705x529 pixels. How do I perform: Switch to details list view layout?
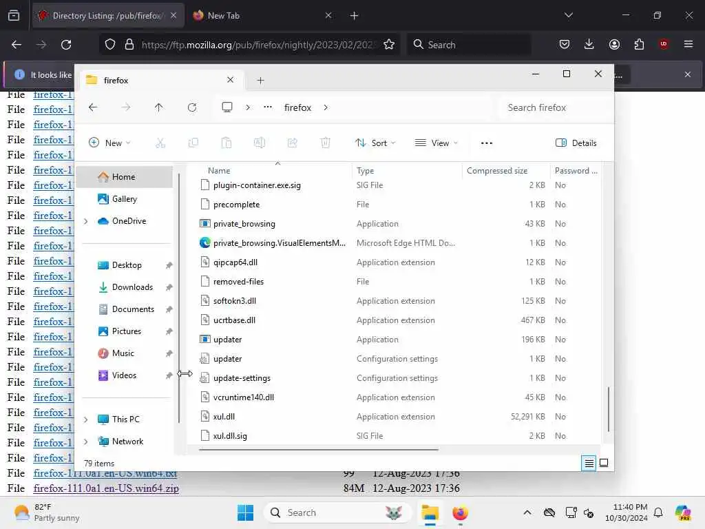(x=589, y=463)
